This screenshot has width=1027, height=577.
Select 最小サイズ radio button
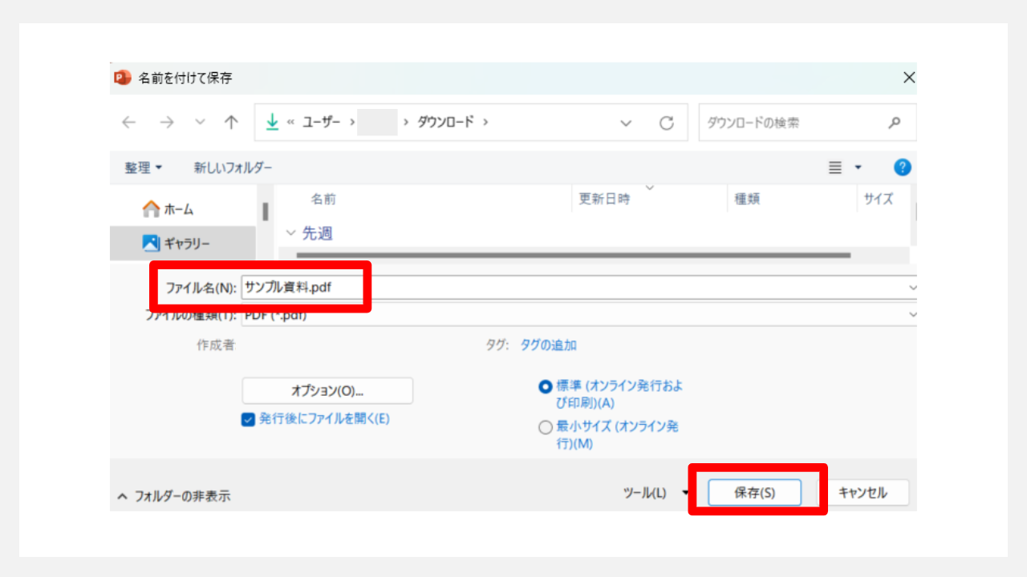point(546,428)
